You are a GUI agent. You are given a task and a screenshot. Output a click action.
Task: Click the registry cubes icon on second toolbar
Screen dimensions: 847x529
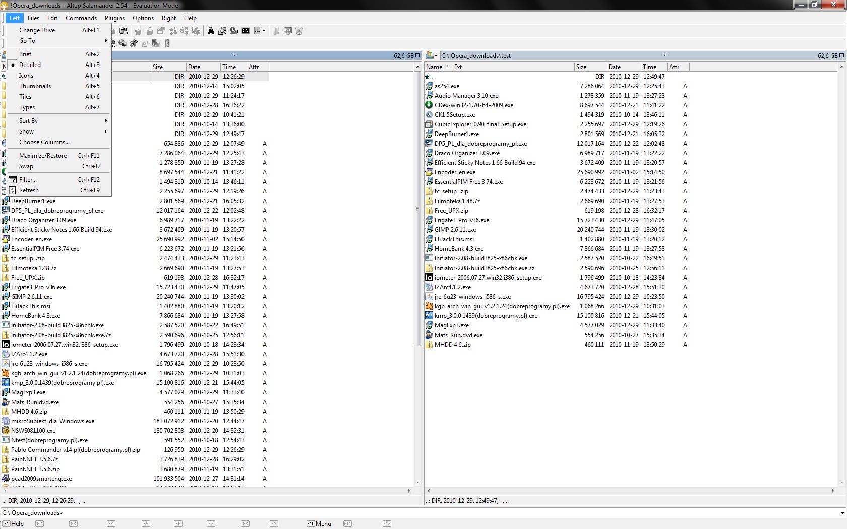point(133,43)
